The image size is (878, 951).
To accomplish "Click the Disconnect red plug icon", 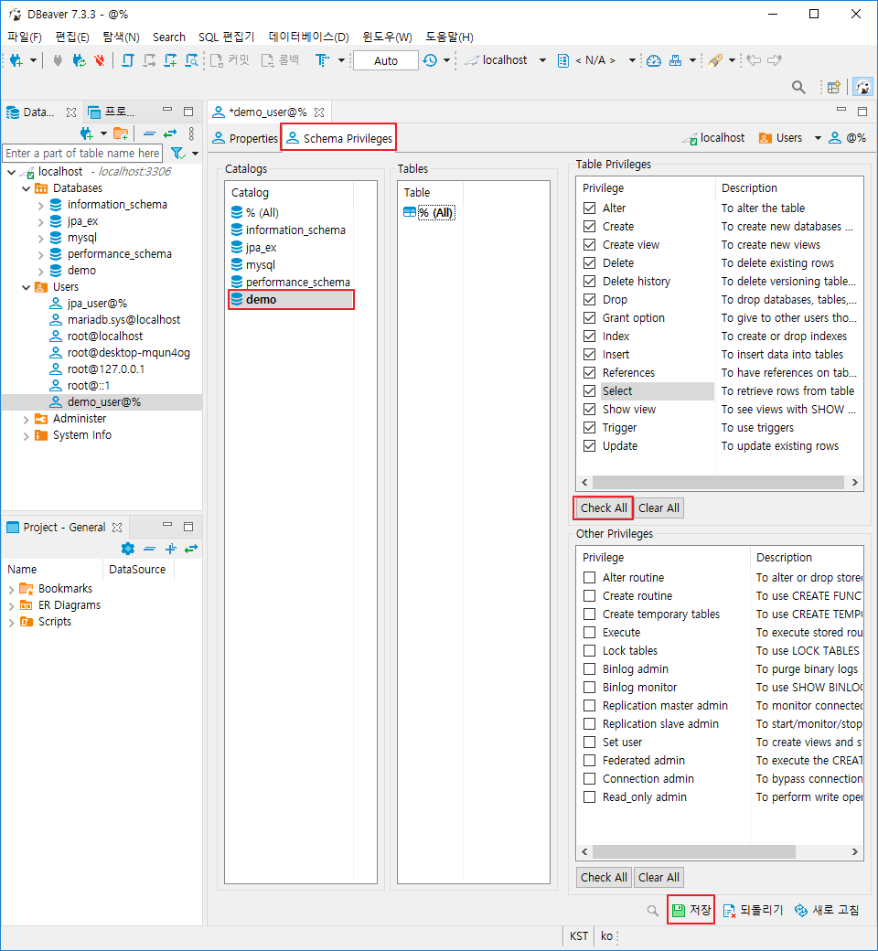I will click(x=100, y=60).
